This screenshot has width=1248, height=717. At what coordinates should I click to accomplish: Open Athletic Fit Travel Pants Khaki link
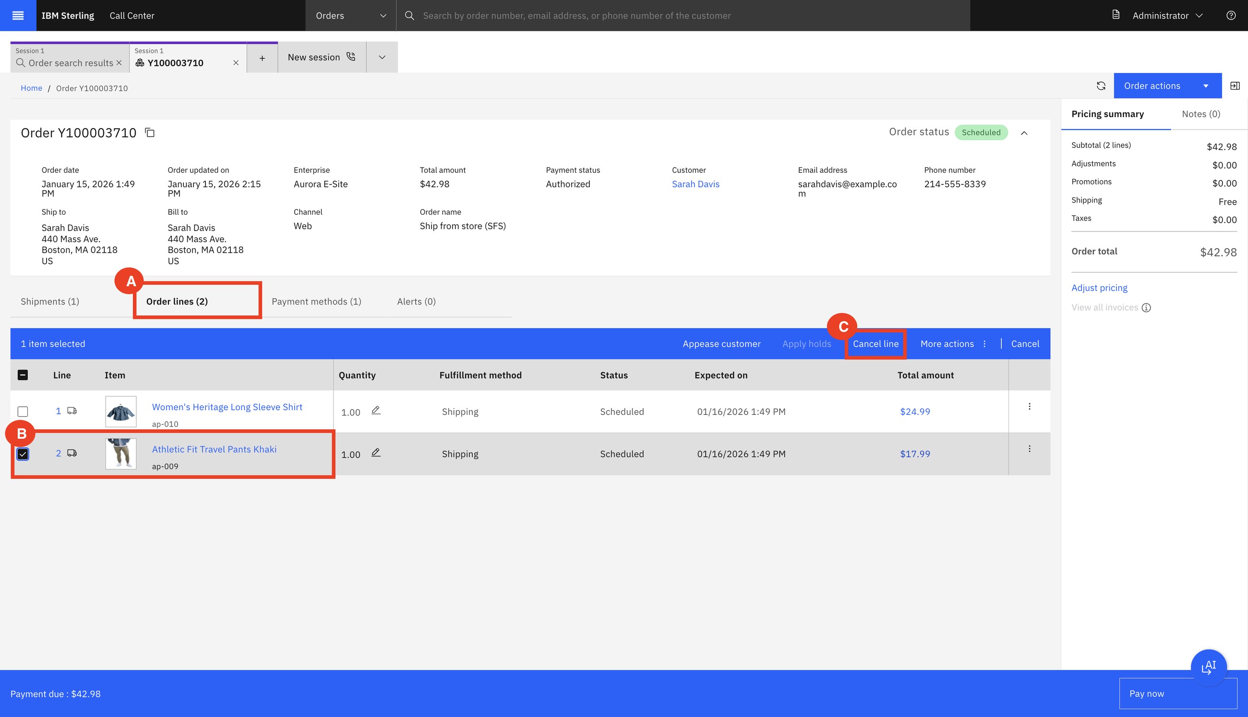coord(214,449)
